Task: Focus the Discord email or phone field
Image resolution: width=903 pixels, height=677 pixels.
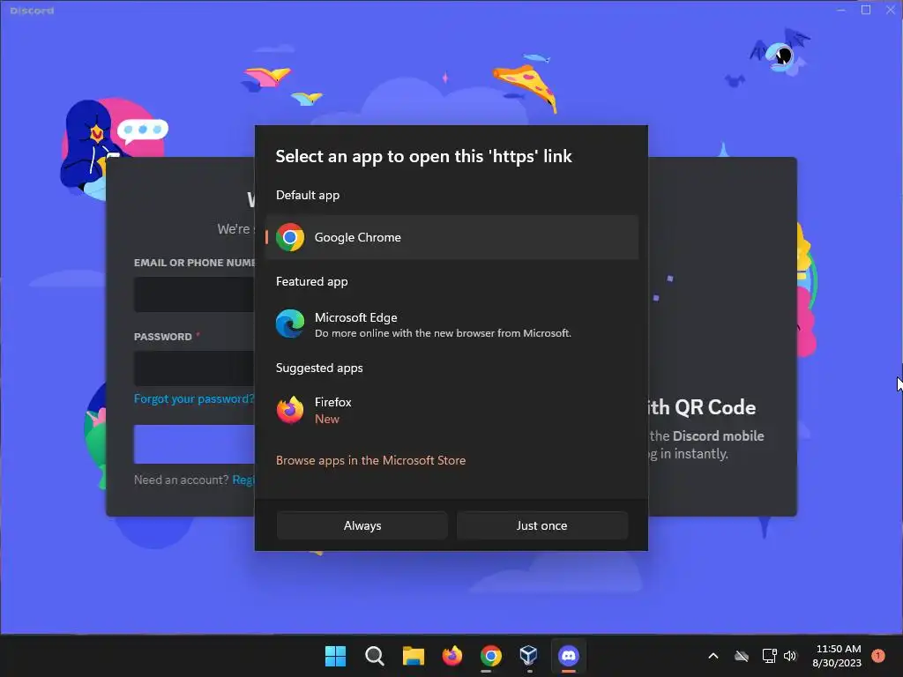Action: (x=194, y=294)
